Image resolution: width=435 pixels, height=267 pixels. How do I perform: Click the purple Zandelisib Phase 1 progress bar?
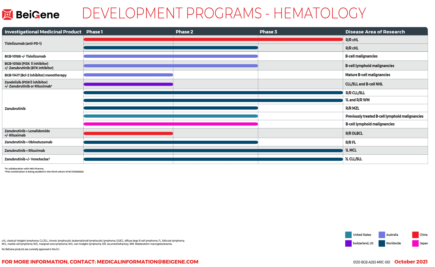click(128, 84)
